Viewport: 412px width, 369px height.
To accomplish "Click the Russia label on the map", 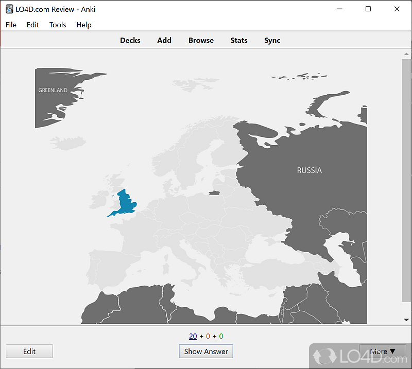I will (309, 170).
